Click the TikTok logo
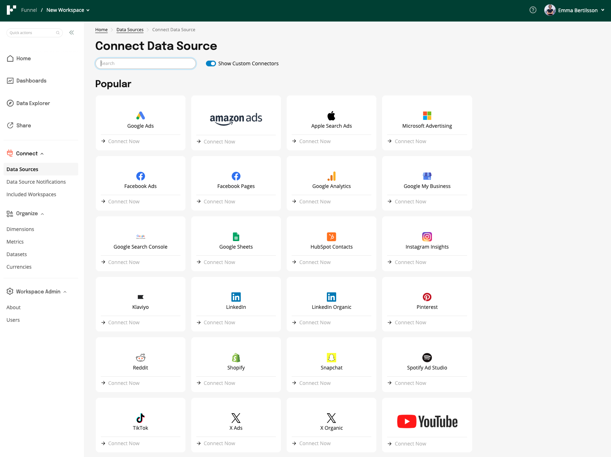611x457 pixels. [141, 418]
